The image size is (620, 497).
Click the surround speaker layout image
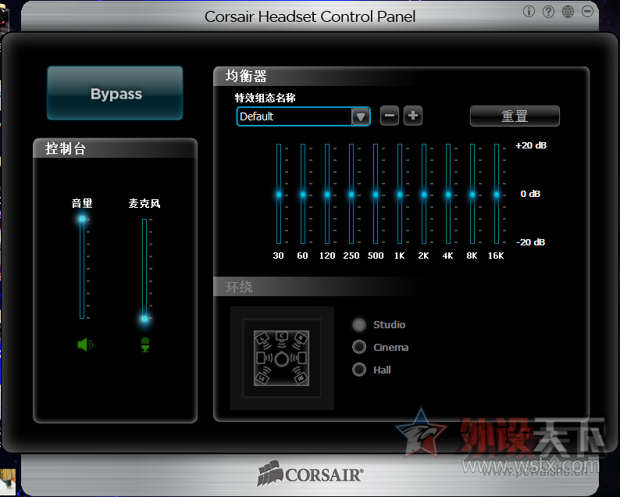282,358
